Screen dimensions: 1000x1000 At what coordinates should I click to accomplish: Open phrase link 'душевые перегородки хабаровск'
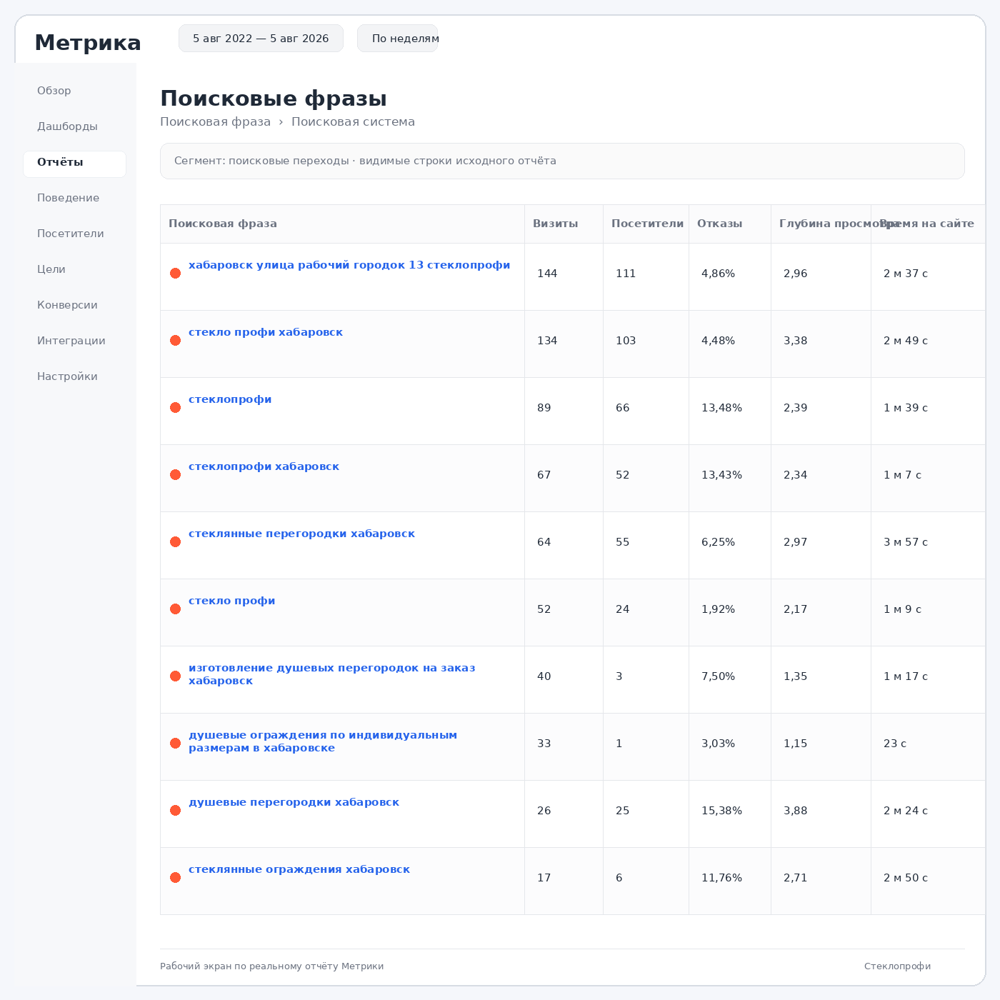tap(294, 802)
